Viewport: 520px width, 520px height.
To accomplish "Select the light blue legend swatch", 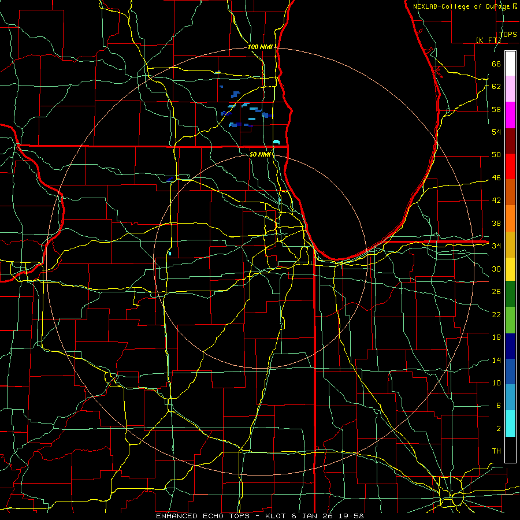I will tap(510, 398).
